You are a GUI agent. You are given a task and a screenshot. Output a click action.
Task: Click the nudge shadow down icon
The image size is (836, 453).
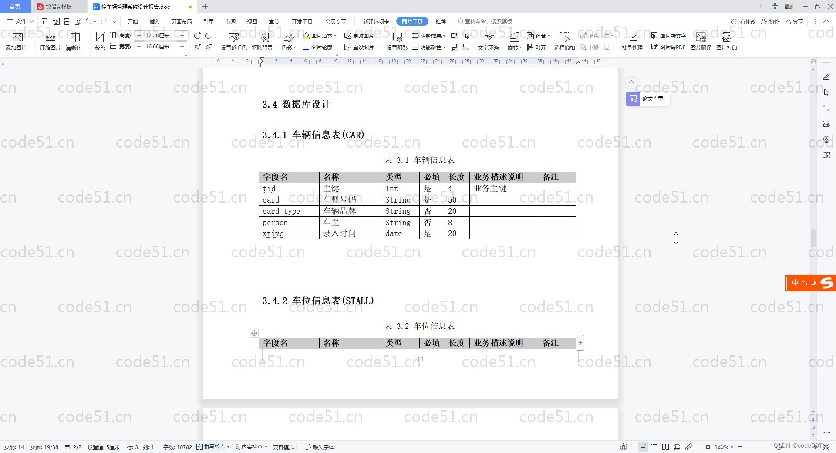pyautogui.click(x=465, y=36)
